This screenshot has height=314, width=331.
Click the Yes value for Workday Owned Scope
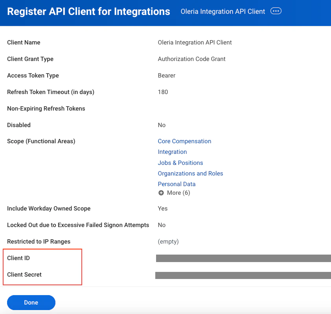coord(163,209)
